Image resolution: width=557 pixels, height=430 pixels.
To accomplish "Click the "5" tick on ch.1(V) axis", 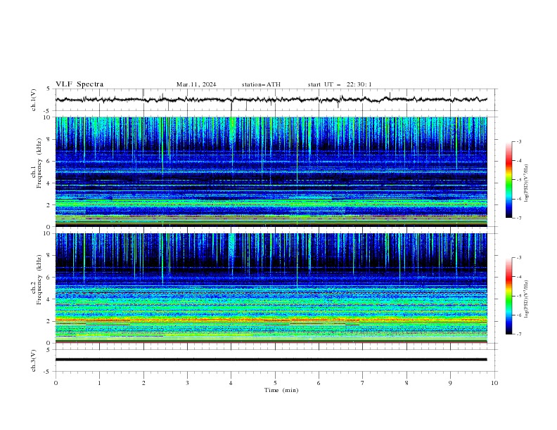I will click(x=49, y=89).
